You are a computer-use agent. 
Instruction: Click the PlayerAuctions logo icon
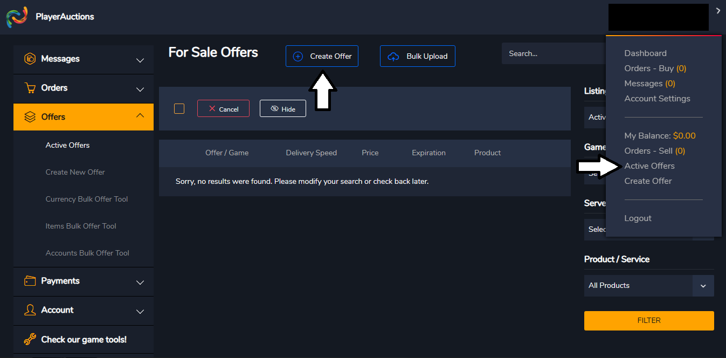coord(17,17)
